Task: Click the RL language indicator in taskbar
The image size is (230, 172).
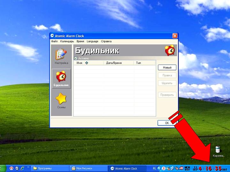Action: 154,168
